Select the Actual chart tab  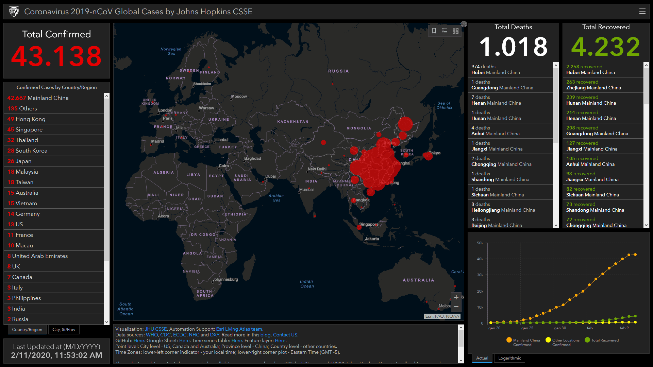482,358
